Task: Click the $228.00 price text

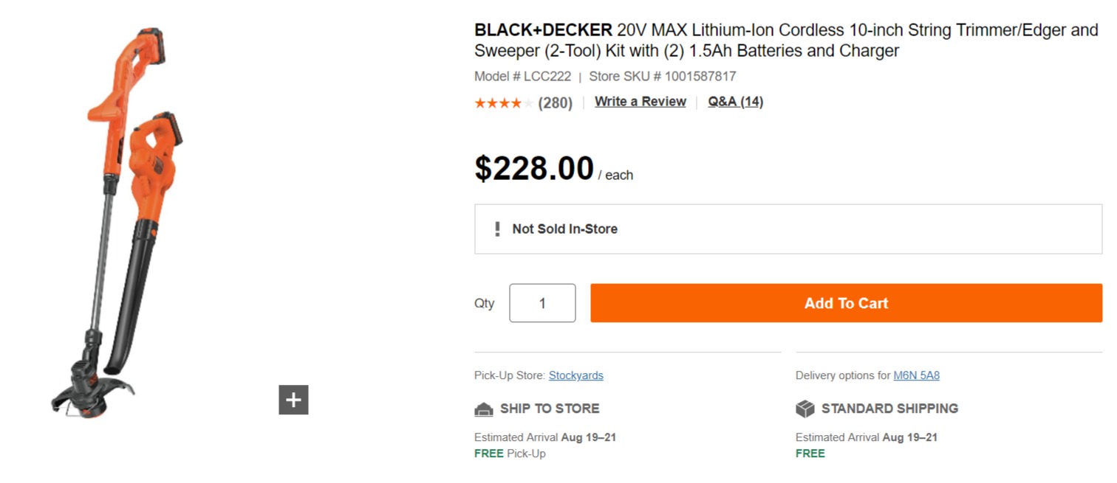Action: tap(534, 168)
